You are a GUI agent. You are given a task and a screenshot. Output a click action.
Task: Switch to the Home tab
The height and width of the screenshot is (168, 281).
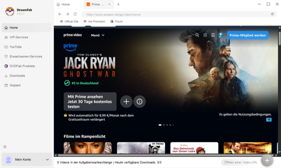point(68,4)
